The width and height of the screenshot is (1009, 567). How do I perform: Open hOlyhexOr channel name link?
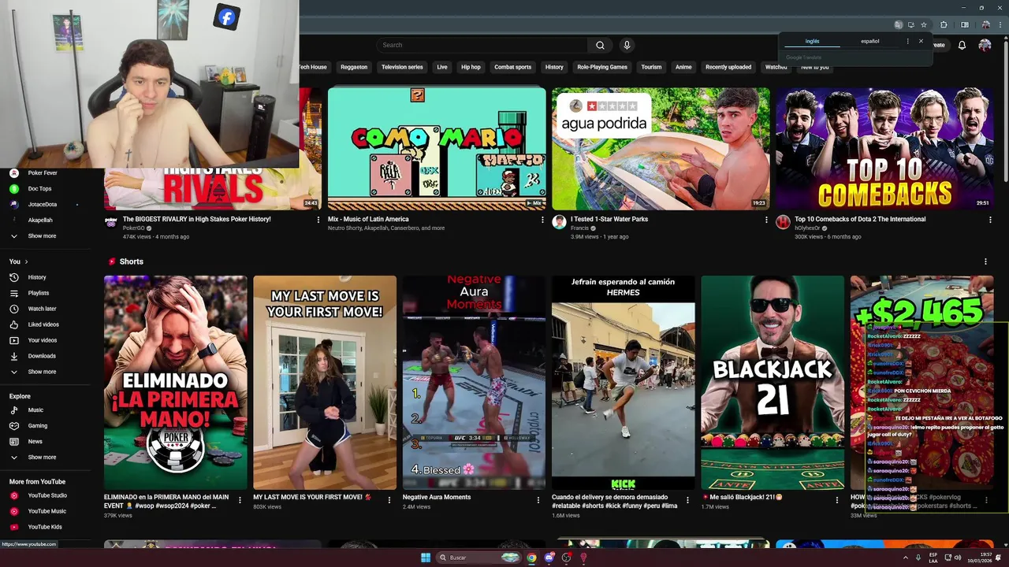pos(808,228)
